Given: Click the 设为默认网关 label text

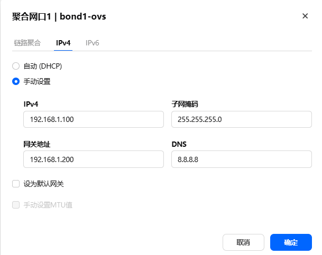Looking at the screenshot, I should (44, 184).
